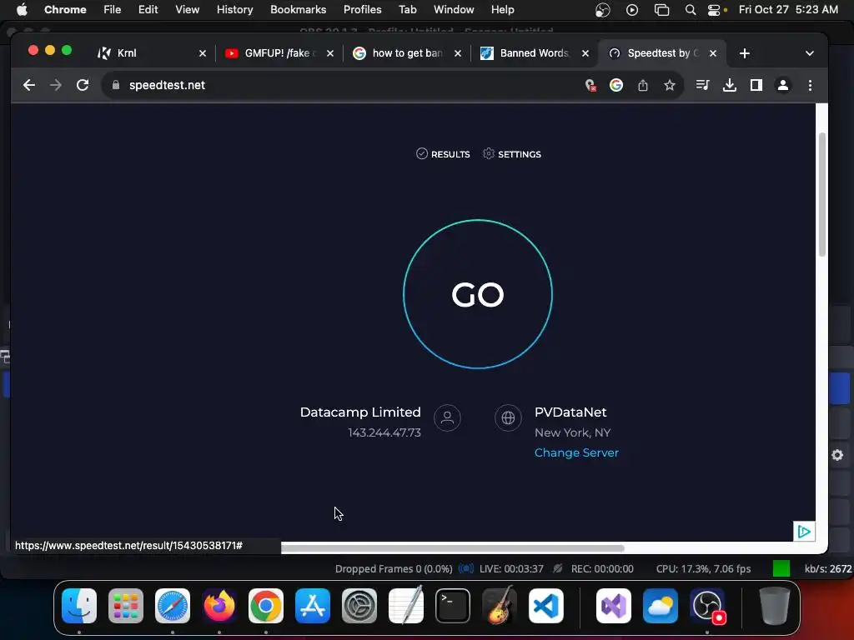Click the ad choices icon at page corner

point(804,531)
